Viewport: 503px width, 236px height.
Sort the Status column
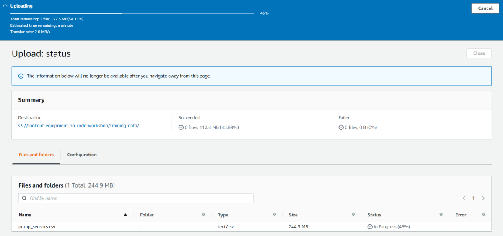[441, 215]
